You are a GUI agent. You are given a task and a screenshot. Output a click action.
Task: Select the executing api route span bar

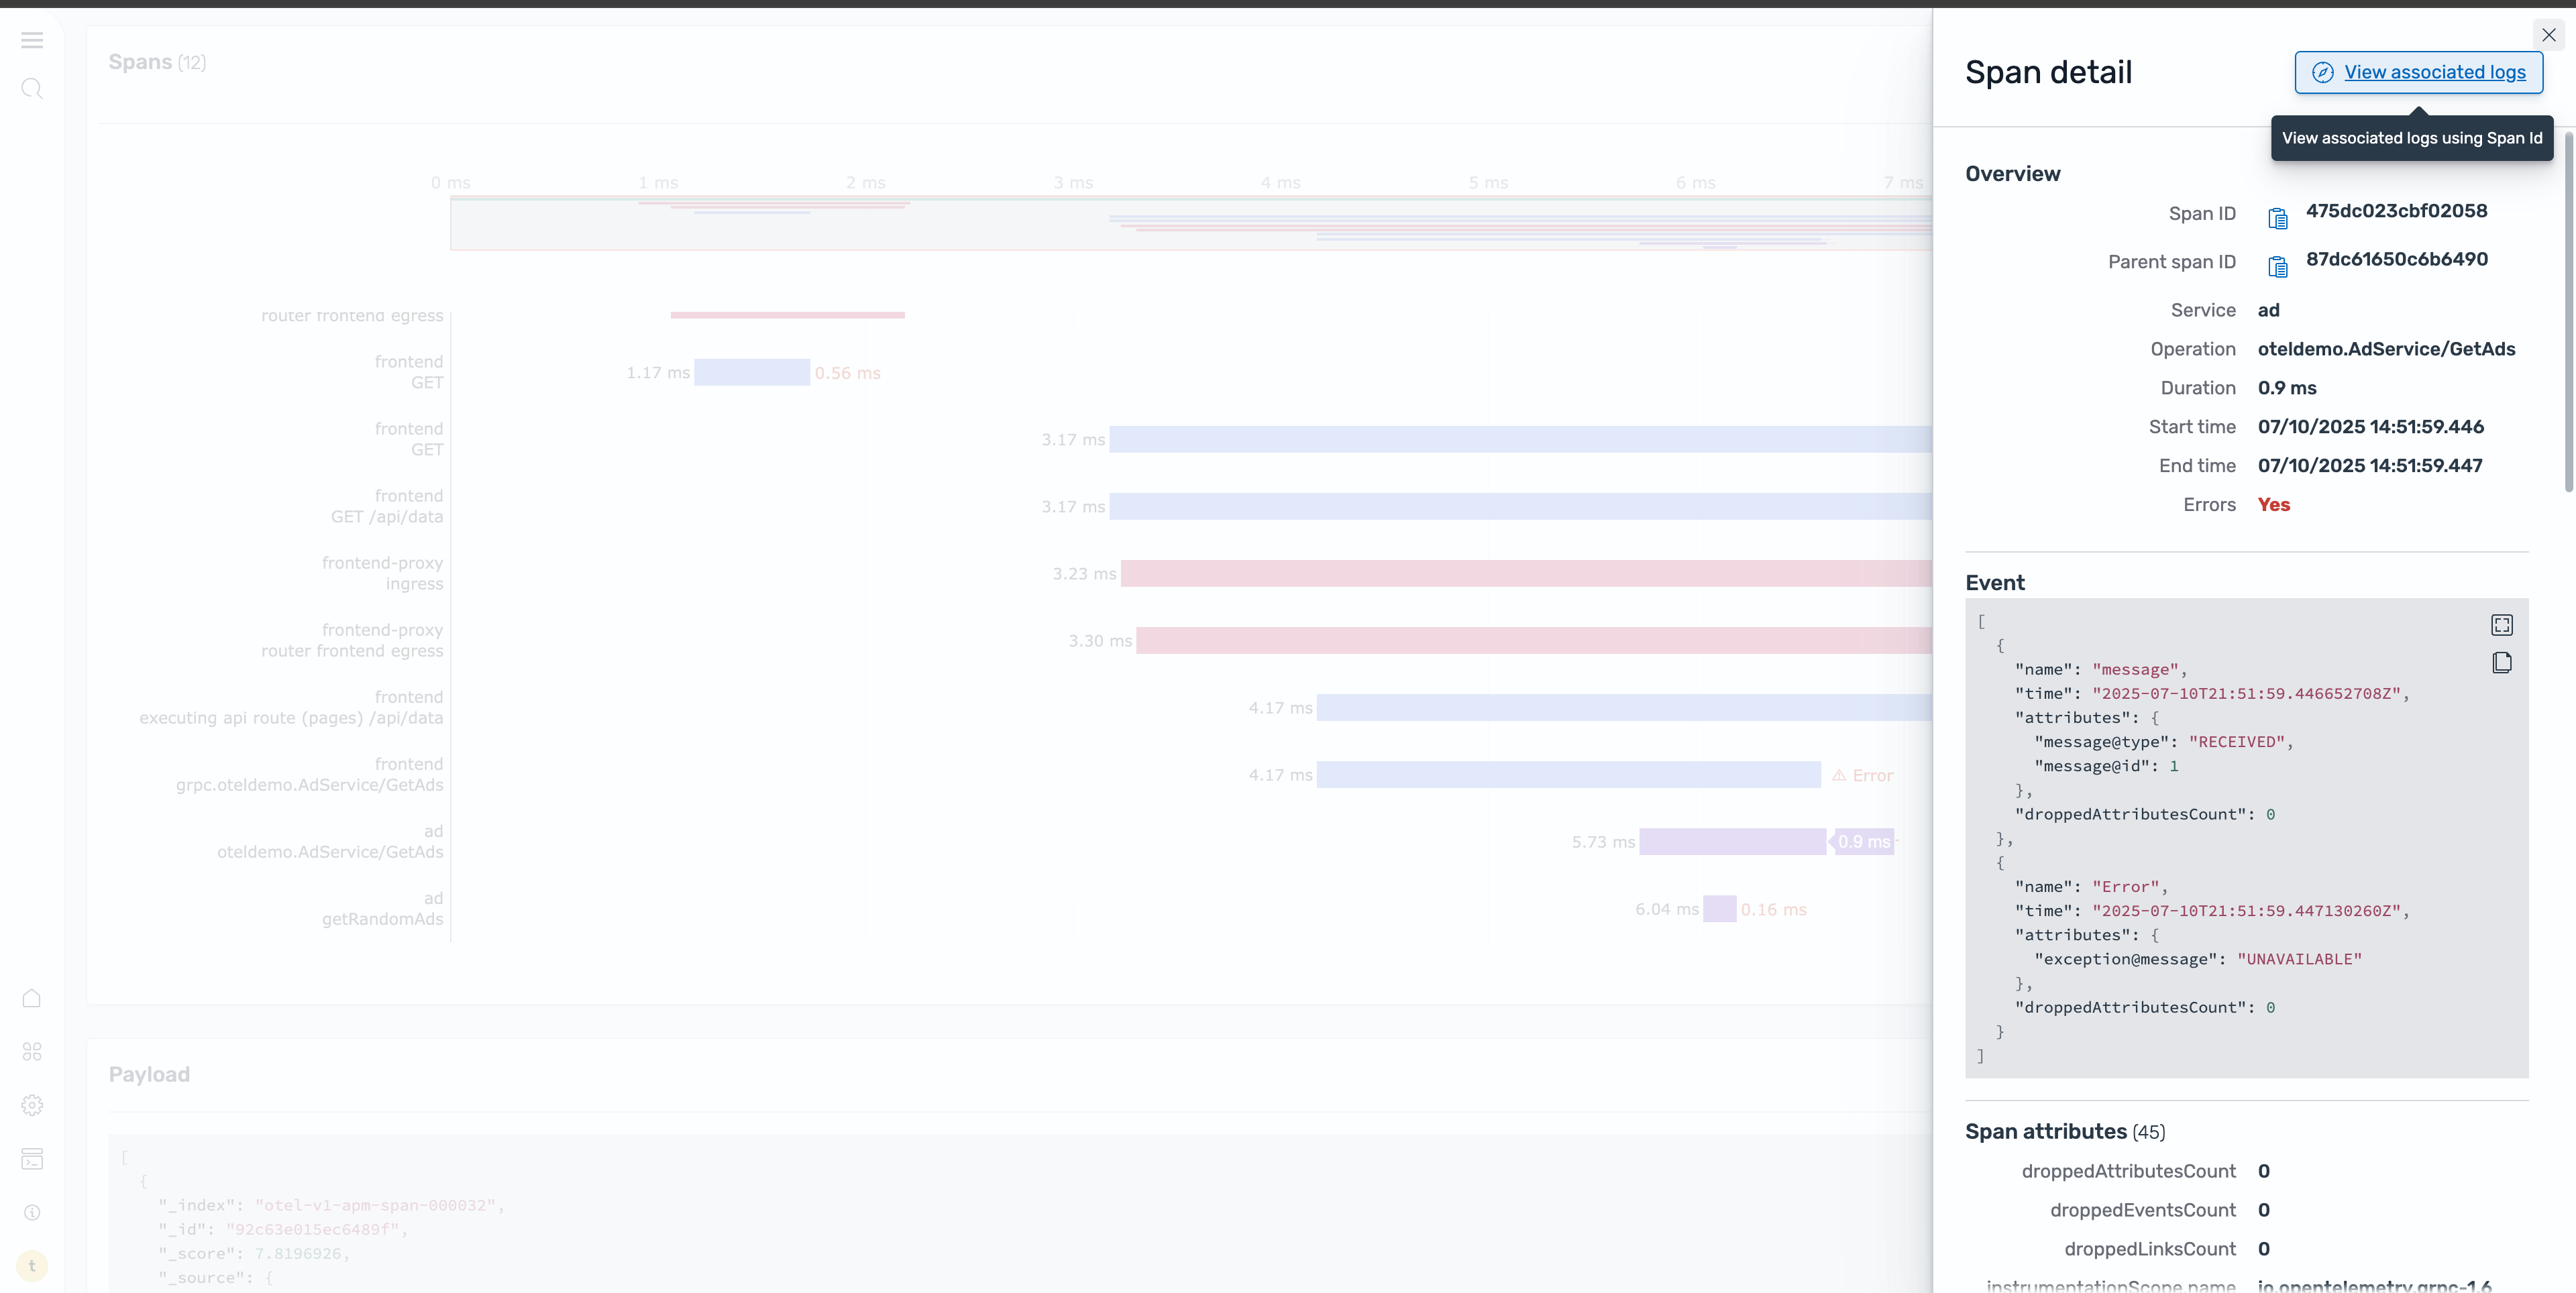point(1624,708)
